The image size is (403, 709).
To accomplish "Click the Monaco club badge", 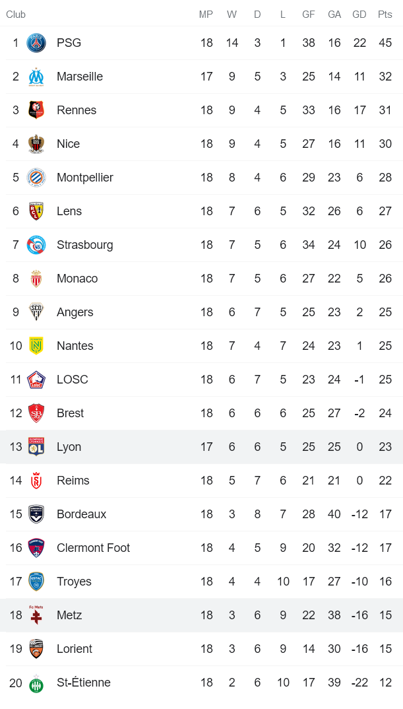I will coord(36,279).
